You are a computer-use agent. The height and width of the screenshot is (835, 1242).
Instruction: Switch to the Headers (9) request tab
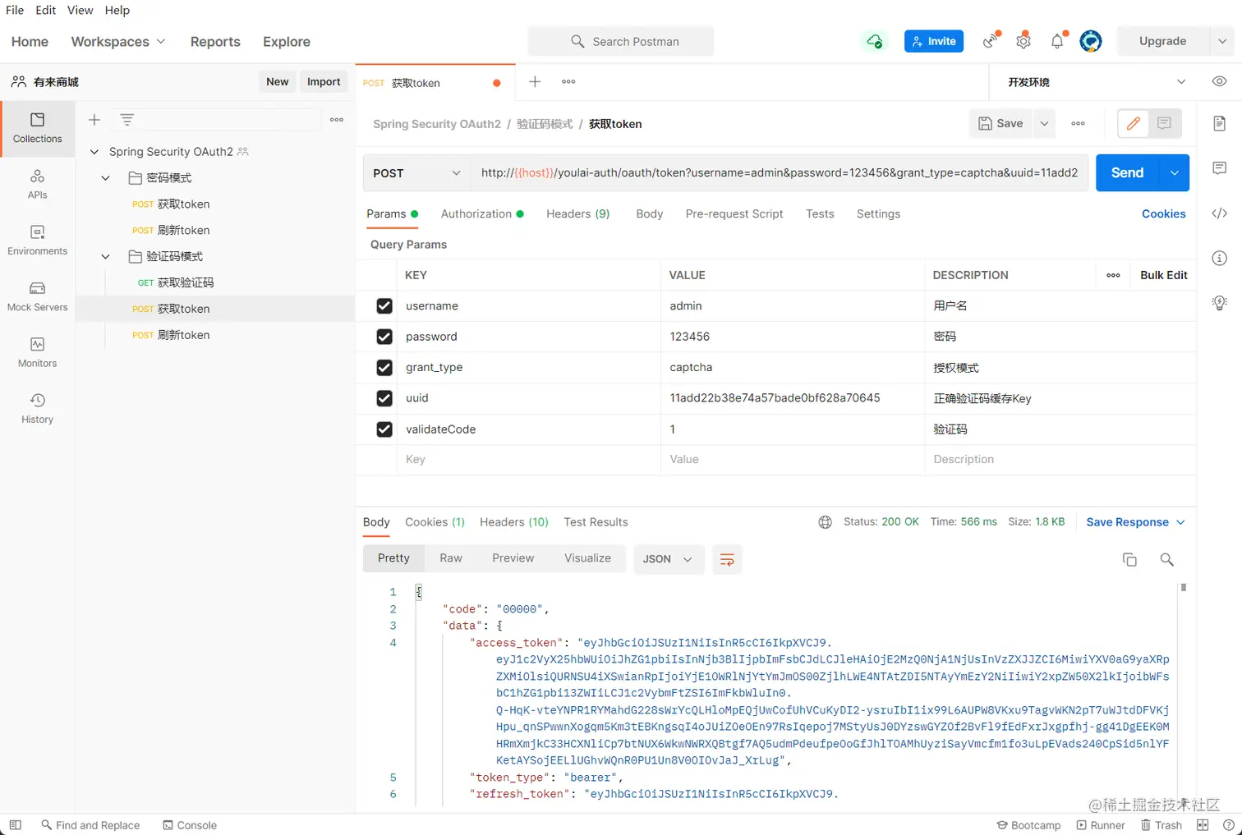click(x=578, y=213)
